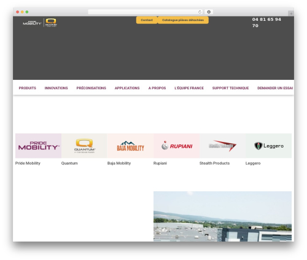Click the Quantum text link under its logo

[x=69, y=163]
